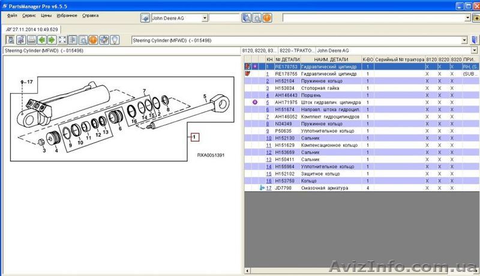Click the fit-to-window icon in the toolbar
Viewport: 480px width, 276px height.
click(x=62, y=40)
